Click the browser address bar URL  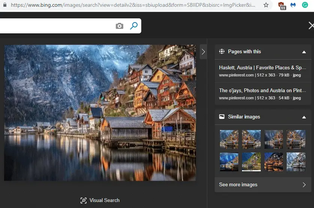coord(131,5)
